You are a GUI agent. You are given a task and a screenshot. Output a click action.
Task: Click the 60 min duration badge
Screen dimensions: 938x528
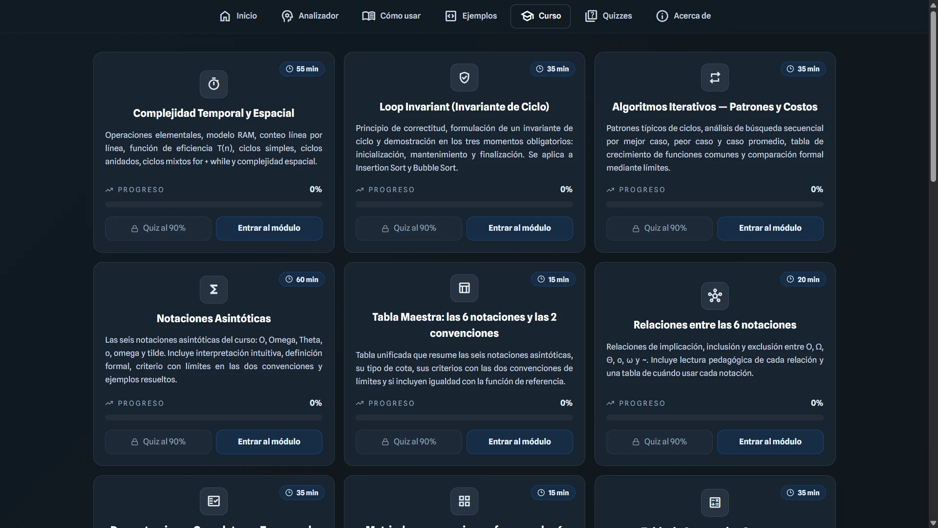[x=302, y=280]
